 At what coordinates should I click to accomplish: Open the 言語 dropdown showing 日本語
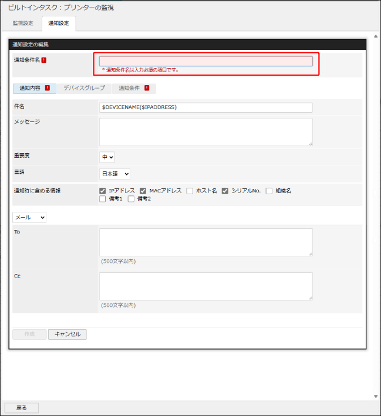tap(114, 174)
